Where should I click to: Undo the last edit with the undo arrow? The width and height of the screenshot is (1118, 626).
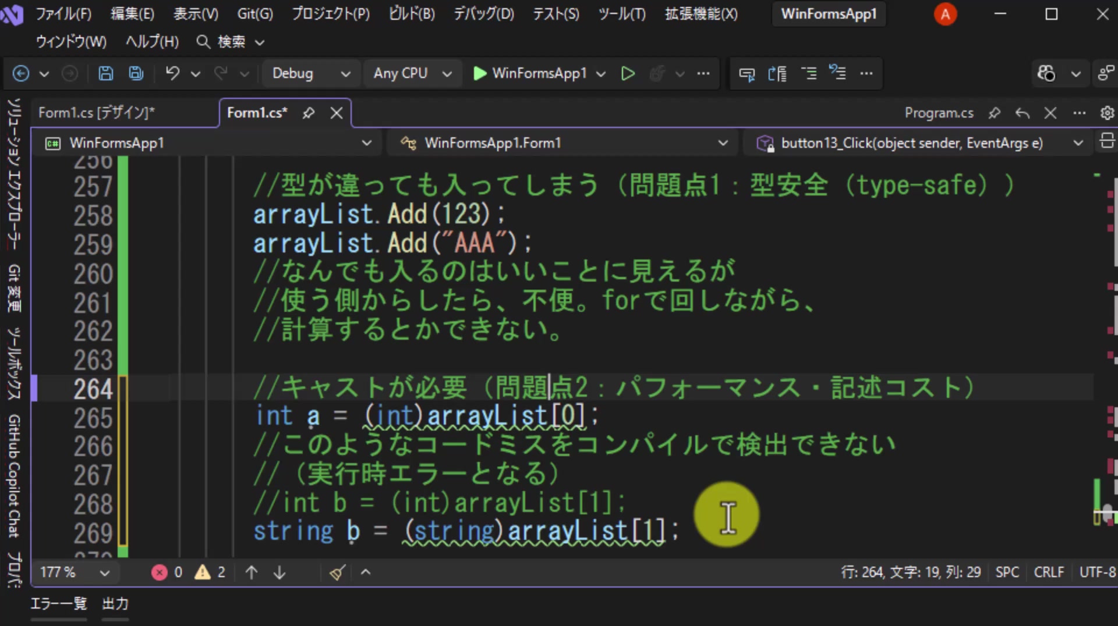tap(172, 73)
